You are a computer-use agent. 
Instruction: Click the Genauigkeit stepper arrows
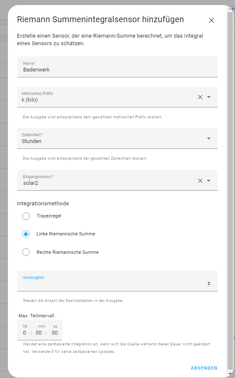tap(209, 283)
